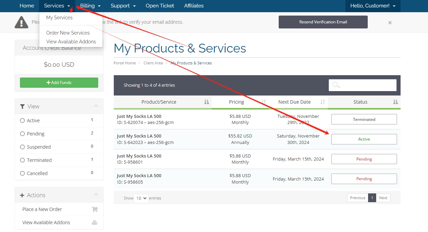The width and height of the screenshot is (428, 232).
Task: Expand the Billing dropdown menu
Action: (x=90, y=6)
